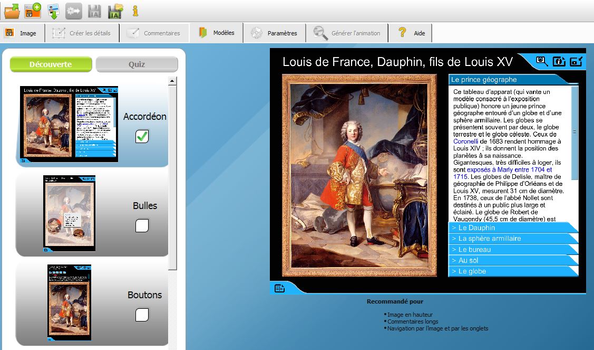Image resolution: width=594 pixels, height=350 pixels.
Task: Click the Coronelli hyperlink in the text
Action: [465, 141]
